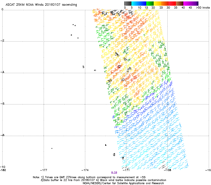
Task: Click the '40' label under the color bar
Action: tap(183, 8)
